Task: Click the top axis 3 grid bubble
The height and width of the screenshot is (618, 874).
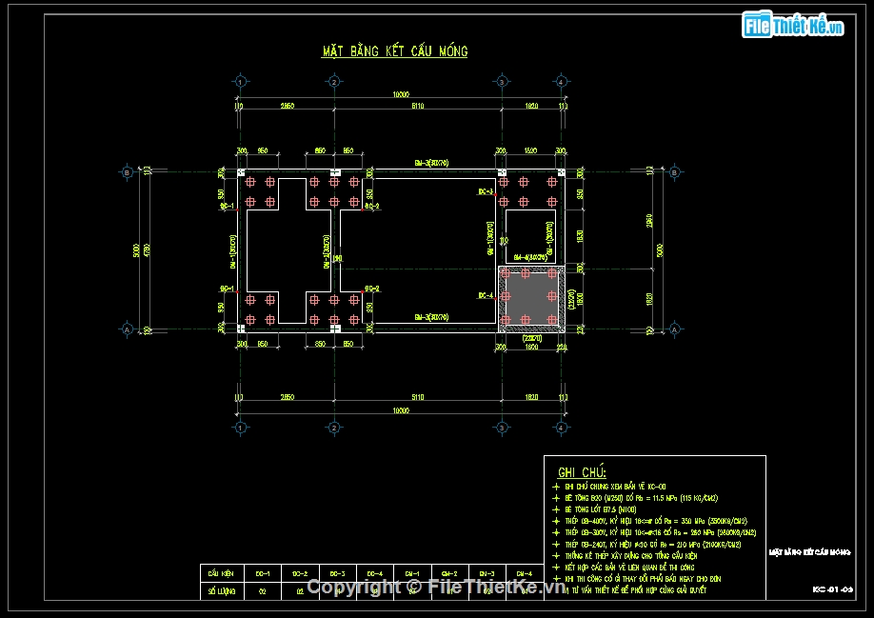Action: click(x=502, y=82)
